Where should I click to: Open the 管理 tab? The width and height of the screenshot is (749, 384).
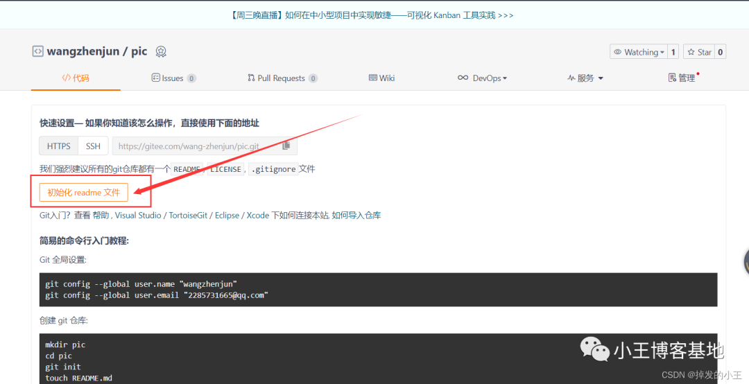click(682, 78)
